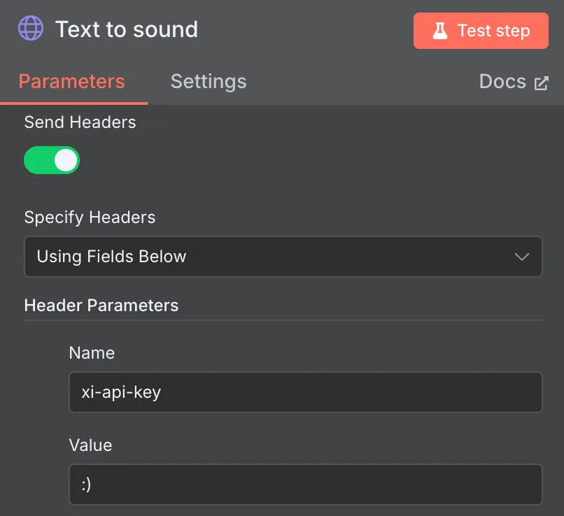Screen dimensions: 564x516
Task: Click the Text to sound step title
Action: tap(127, 29)
